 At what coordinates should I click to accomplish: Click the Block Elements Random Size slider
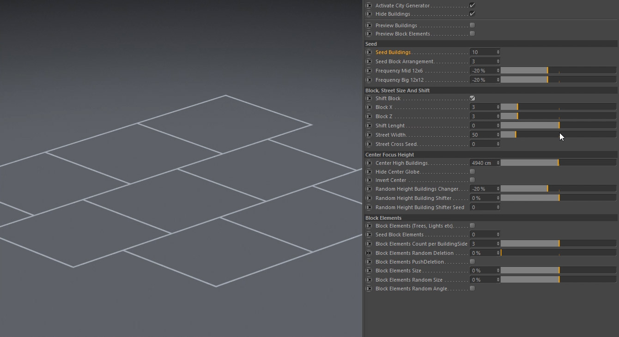pos(558,280)
